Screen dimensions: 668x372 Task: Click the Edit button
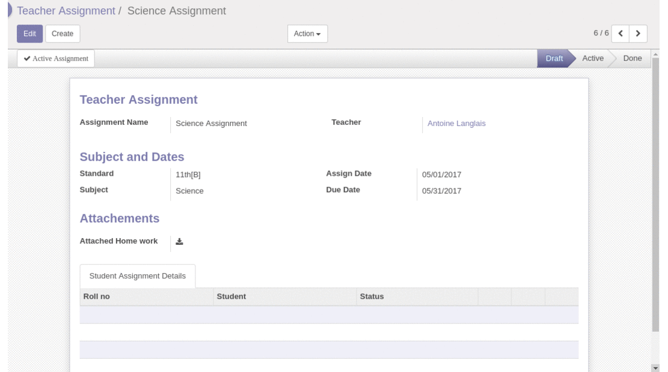coord(30,34)
